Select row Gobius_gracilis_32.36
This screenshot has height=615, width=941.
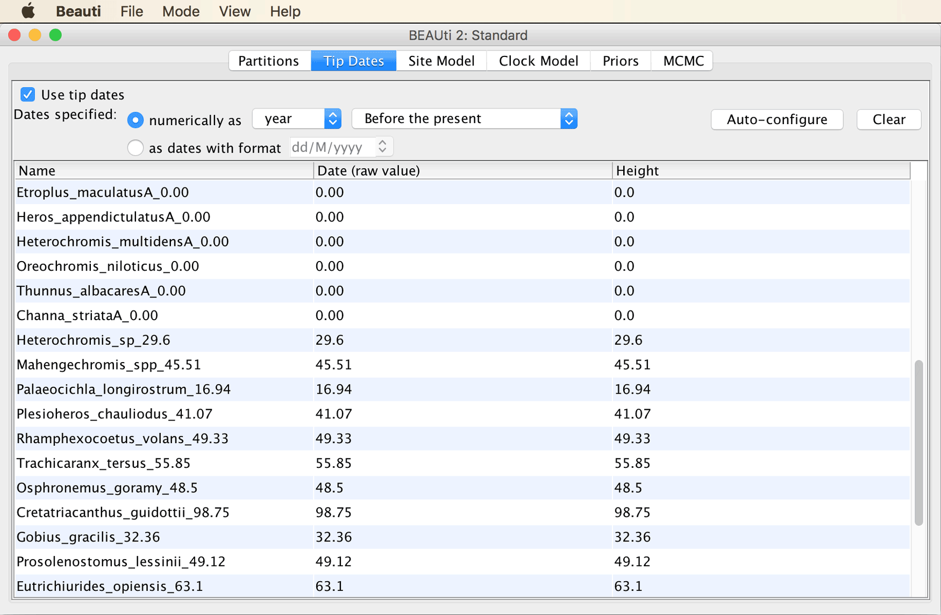tap(462, 537)
